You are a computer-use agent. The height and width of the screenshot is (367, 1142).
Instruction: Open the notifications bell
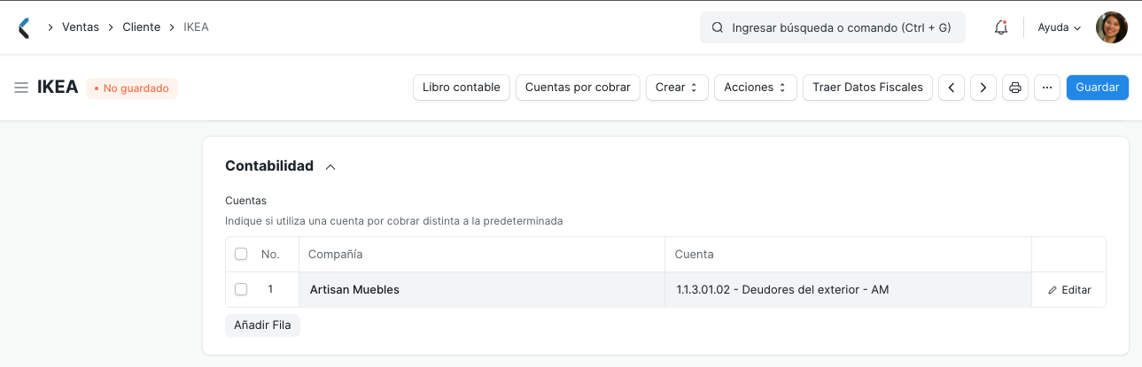pyautogui.click(x=1001, y=27)
